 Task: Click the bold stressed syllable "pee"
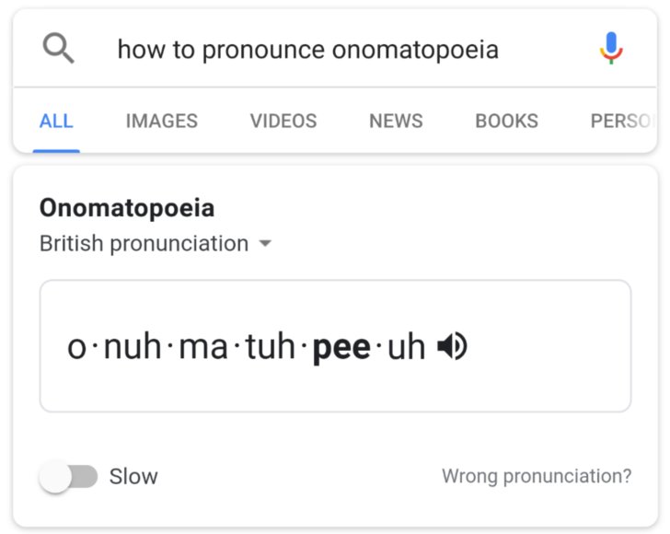(341, 347)
